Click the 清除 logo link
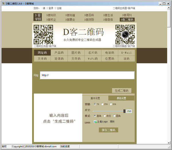 click(112, 122)
